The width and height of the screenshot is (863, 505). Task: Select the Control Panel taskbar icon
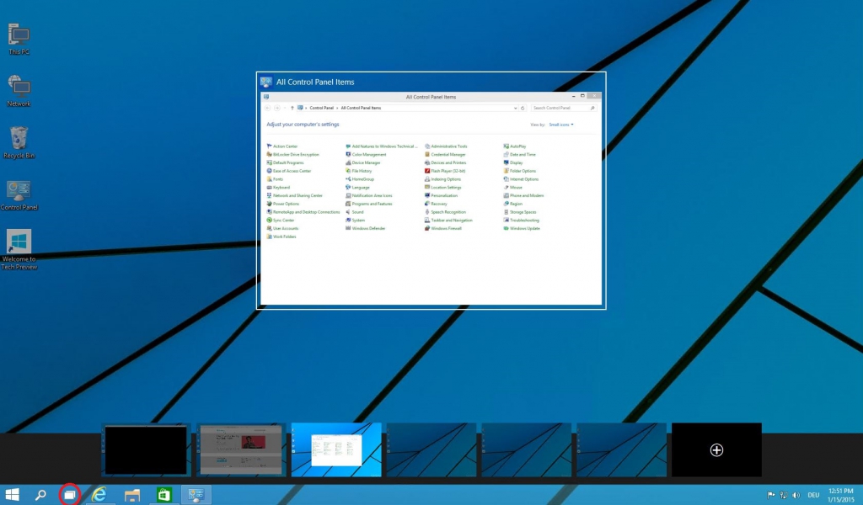coord(196,495)
